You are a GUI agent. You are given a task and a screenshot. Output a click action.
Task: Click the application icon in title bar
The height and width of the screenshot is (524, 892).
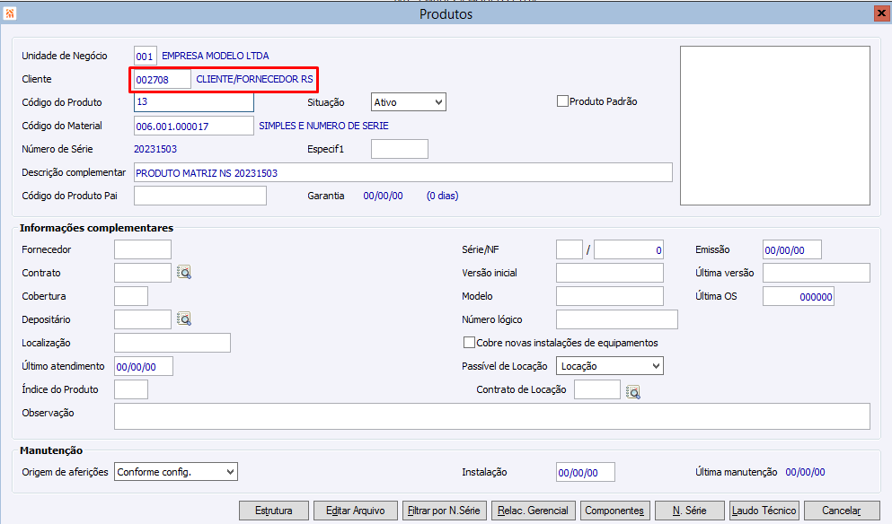click(x=10, y=13)
